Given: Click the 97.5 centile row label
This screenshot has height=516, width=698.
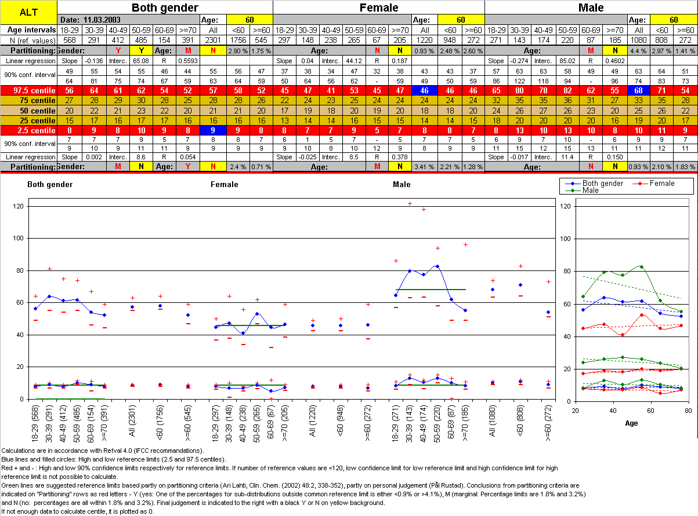Looking at the screenshot, I should click(x=29, y=90).
